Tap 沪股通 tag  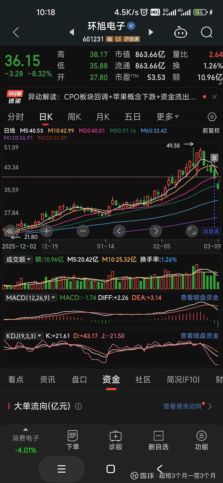[132, 39]
